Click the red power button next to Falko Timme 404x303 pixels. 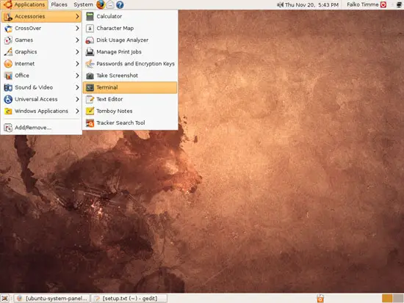tap(383, 4)
